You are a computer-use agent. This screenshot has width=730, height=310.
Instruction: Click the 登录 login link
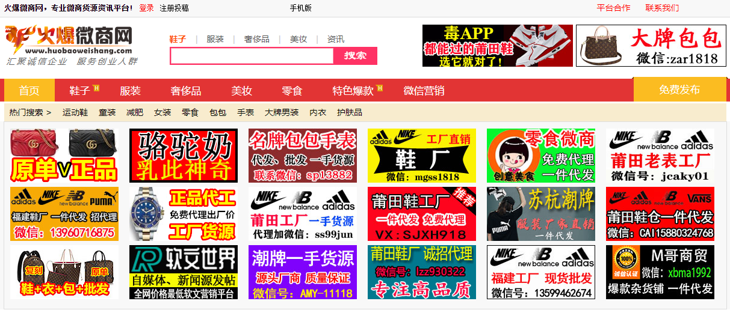146,8
